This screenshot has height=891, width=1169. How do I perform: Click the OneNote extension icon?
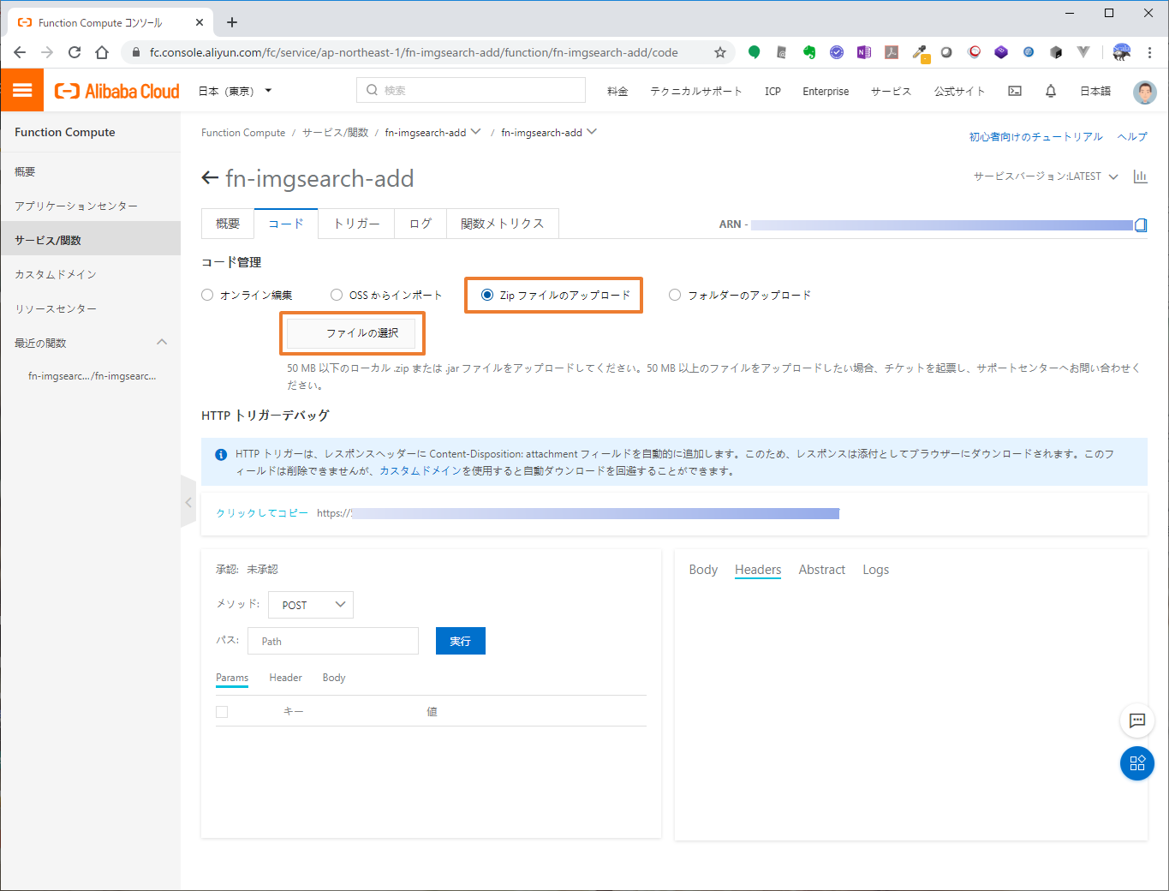coord(864,52)
